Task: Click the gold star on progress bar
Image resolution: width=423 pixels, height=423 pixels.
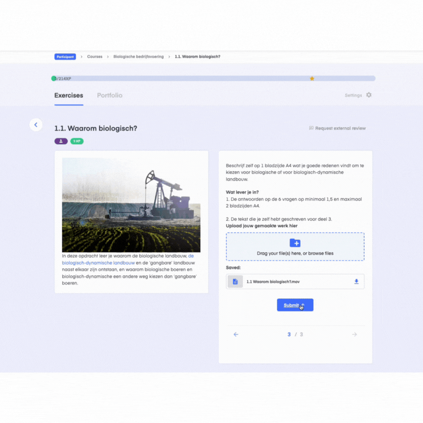Action: pyautogui.click(x=312, y=78)
